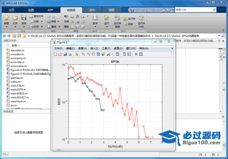Click the up-one-folder icon in address bar
The height and width of the screenshot is (159, 228).
click(x=14, y=36)
